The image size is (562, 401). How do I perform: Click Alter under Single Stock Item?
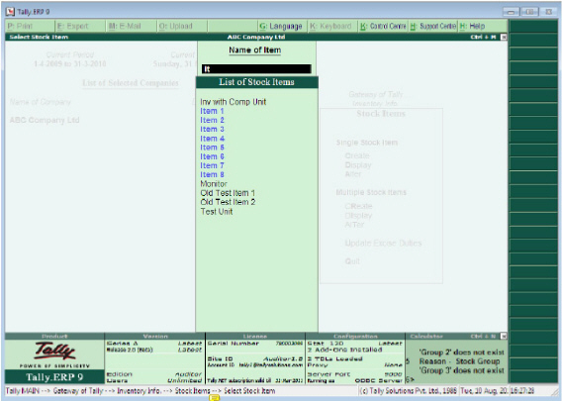[x=353, y=174]
